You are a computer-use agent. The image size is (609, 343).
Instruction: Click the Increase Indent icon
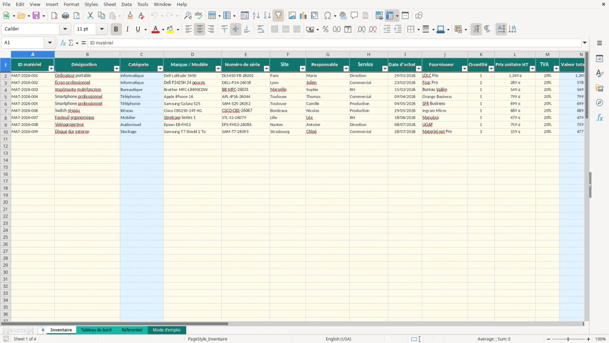pyautogui.click(x=387, y=29)
